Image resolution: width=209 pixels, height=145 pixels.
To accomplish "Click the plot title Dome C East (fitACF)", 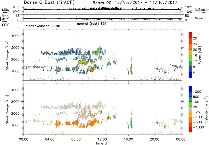I will 49,2.
